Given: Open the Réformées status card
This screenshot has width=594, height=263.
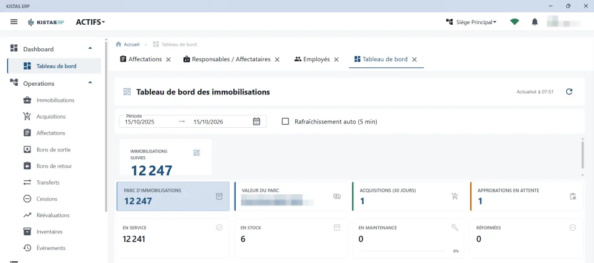Looking at the screenshot, I should click(x=527, y=238).
